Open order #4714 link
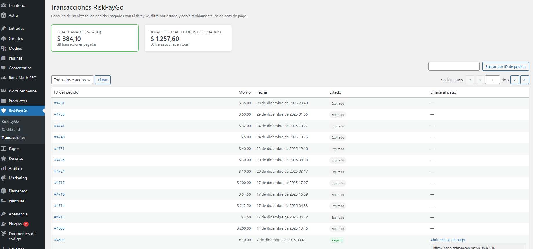Image resolution: width=533 pixels, height=249 pixels. click(x=59, y=206)
